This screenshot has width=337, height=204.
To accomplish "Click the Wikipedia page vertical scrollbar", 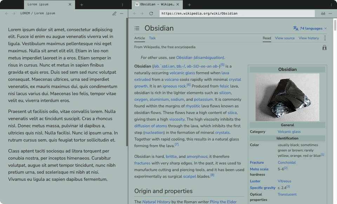I will [335, 25].
